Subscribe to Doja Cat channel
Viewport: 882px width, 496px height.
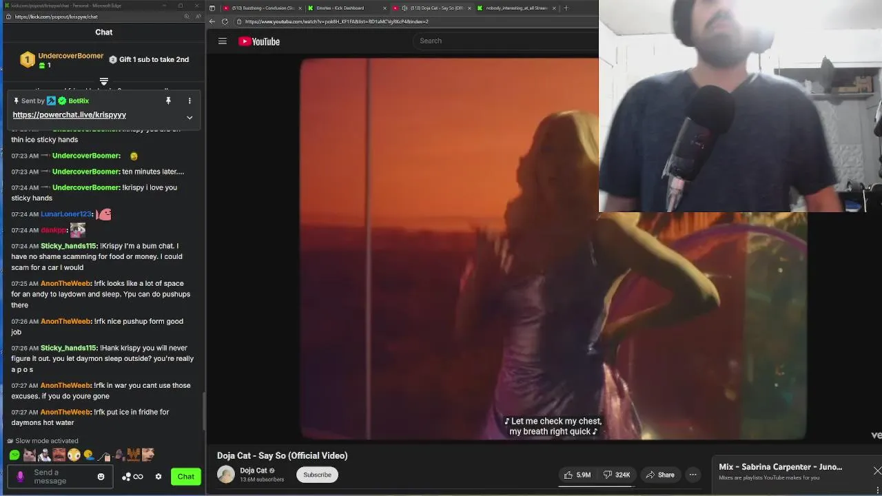pos(317,475)
